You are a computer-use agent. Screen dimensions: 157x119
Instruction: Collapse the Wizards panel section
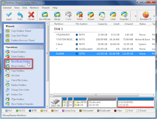coord(41,26)
